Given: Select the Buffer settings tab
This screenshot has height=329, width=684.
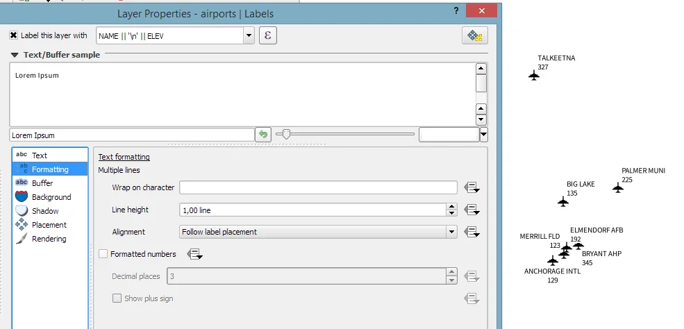Looking at the screenshot, I should [42, 183].
